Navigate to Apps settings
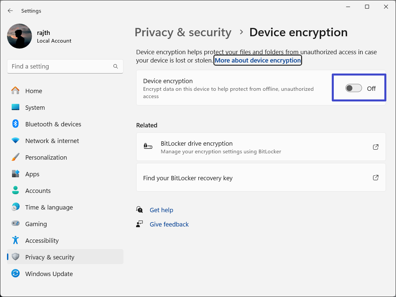 click(x=32, y=174)
